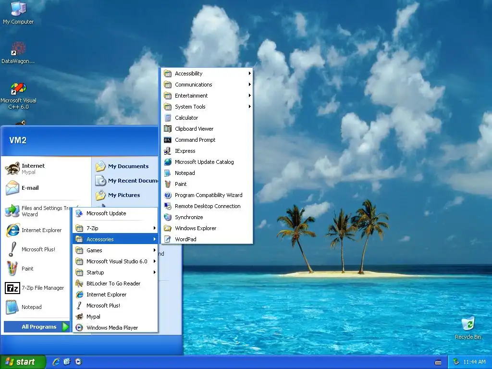This screenshot has height=369, width=492.
Task: Click the security shield tray icon
Action: pos(456,362)
